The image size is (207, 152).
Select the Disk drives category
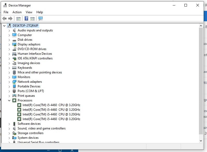coord(25,40)
